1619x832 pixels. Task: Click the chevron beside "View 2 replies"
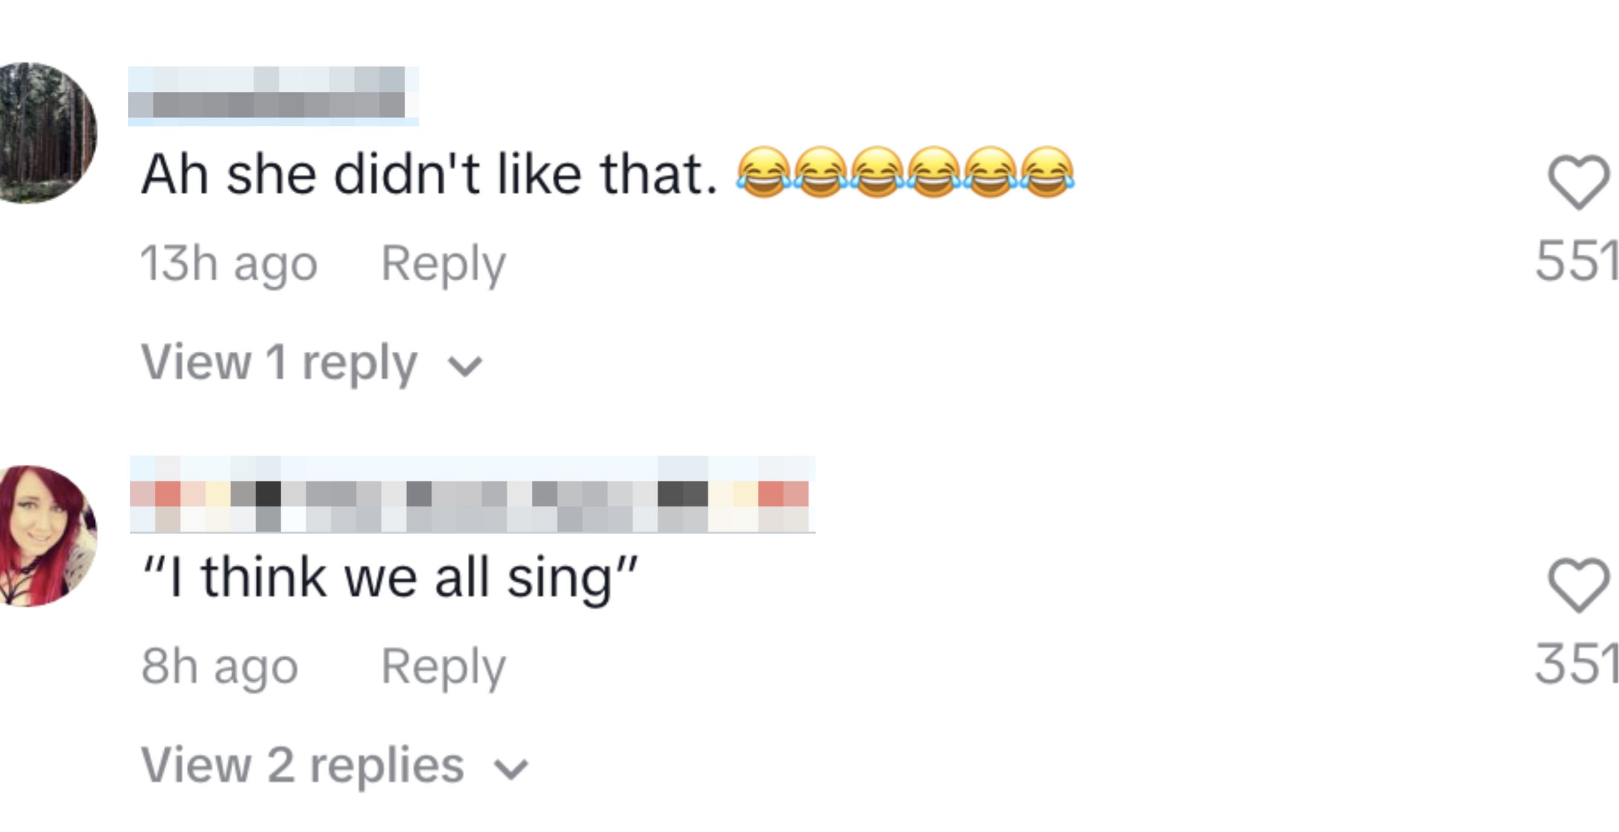(510, 769)
